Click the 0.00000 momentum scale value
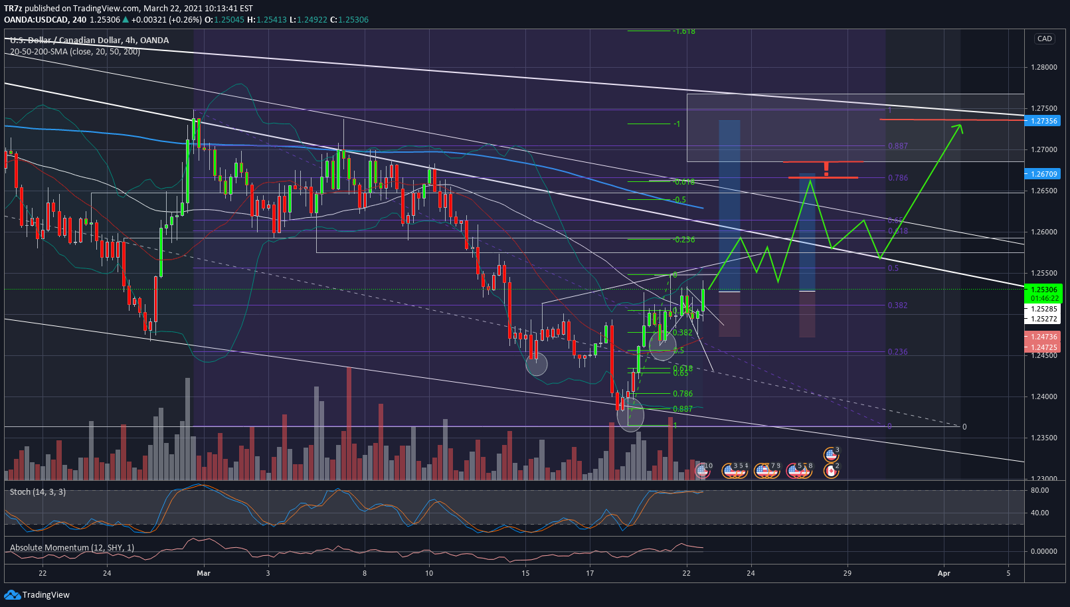Viewport: 1070px width, 607px height. coord(1044,551)
